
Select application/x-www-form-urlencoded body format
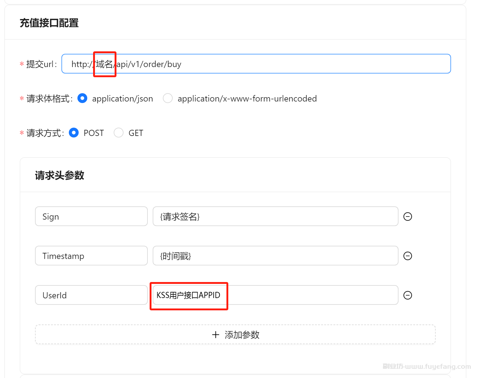168,98
